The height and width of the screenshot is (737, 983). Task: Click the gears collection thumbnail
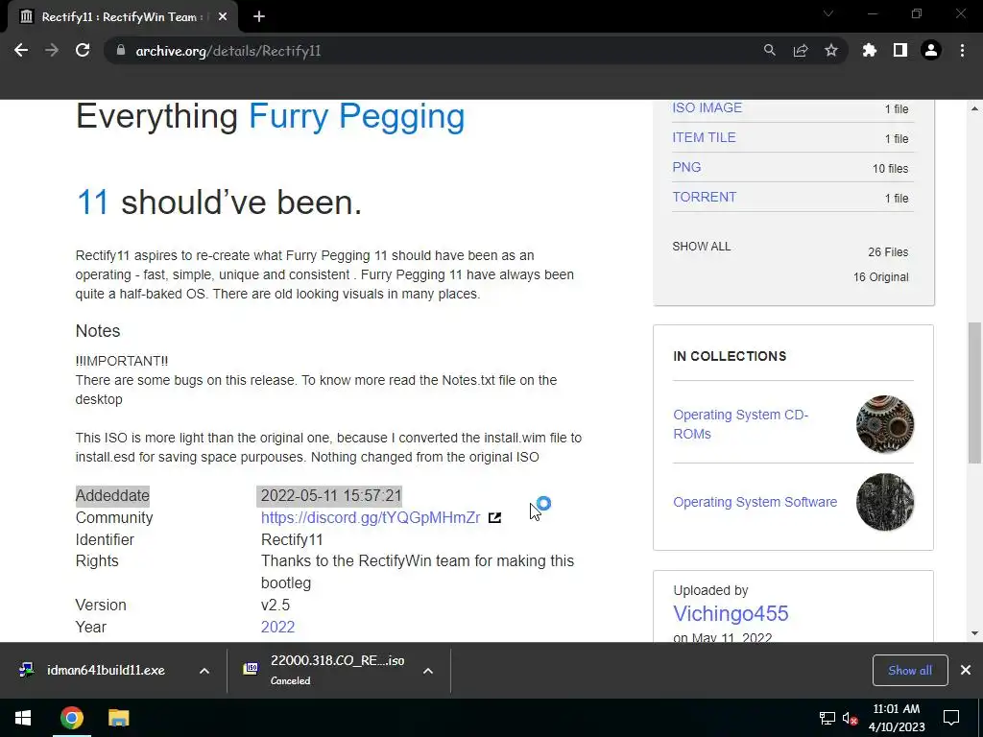(x=884, y=424)
